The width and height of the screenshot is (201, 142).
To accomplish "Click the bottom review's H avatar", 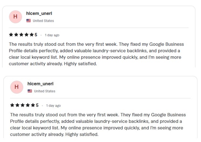I will [17, 87].
